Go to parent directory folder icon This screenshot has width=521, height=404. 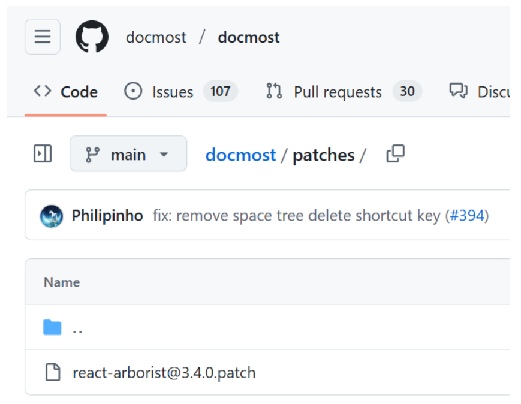click(x=52, y=327)
